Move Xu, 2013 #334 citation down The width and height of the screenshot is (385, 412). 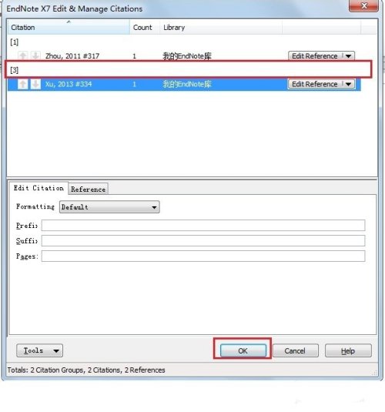35,84
